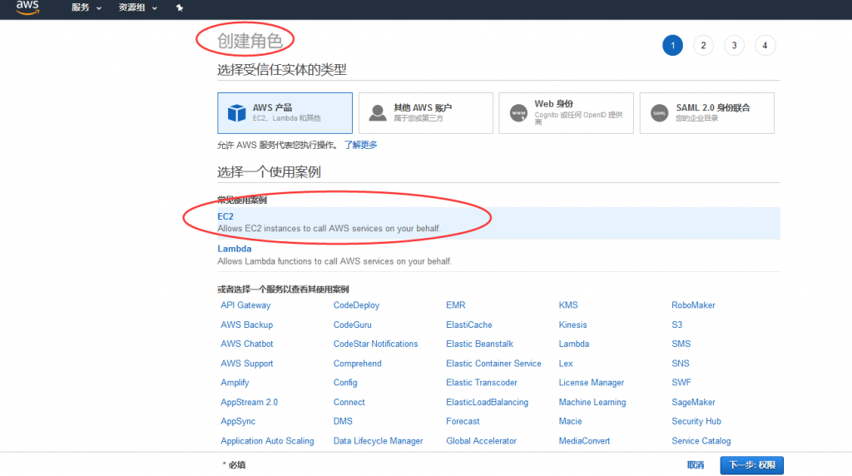Select the Global Accelerator service
Viewport: 852px width, 476px height.
click(x=482, y=441)
